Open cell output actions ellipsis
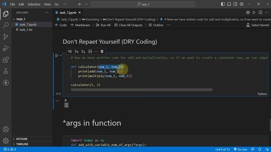 [58, 100]
